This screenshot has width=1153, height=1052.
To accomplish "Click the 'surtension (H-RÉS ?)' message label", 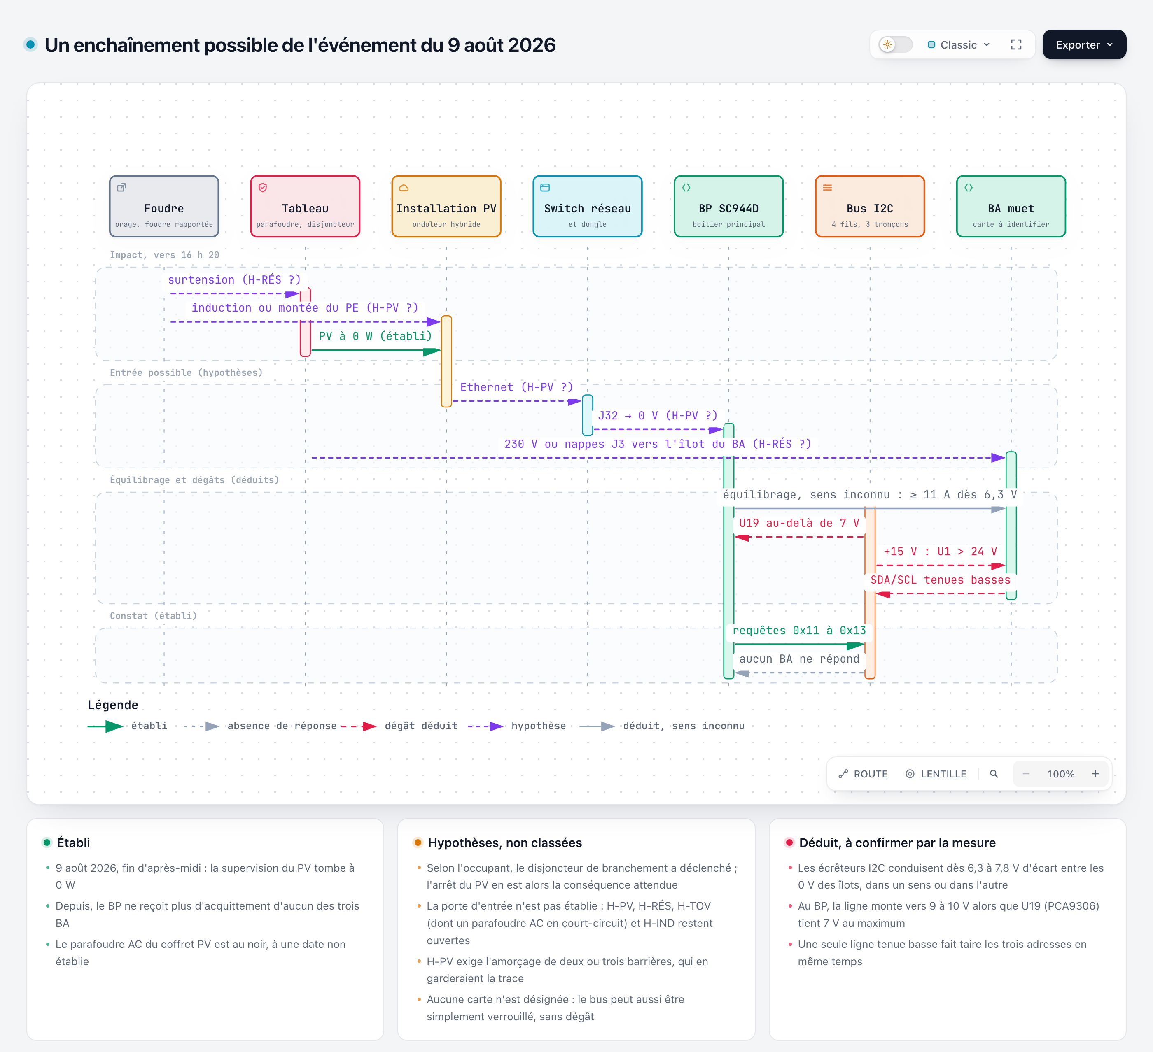I will (x=234, y=279).
